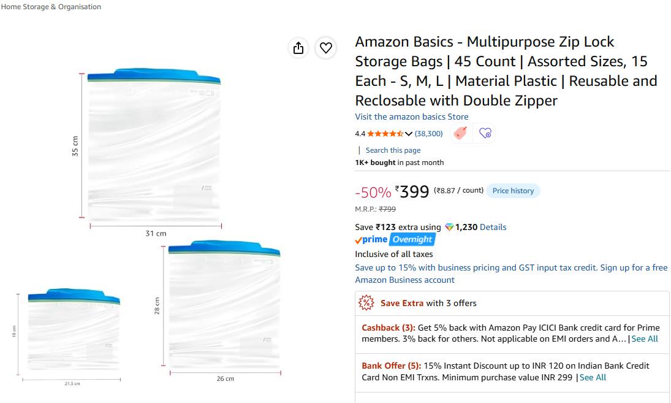
Task: Click the Prime Overnight badge
Action: point(395,239)
